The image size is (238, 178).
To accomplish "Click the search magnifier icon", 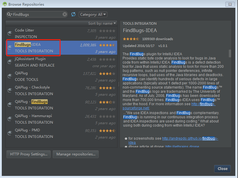I will point(10,14).
